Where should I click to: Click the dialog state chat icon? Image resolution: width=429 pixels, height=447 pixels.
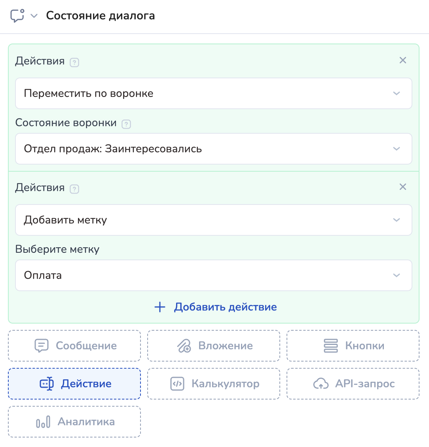(17, 16)
